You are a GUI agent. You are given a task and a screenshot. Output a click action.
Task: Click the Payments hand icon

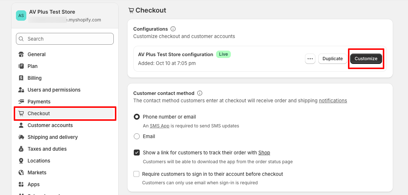(21, 102)
